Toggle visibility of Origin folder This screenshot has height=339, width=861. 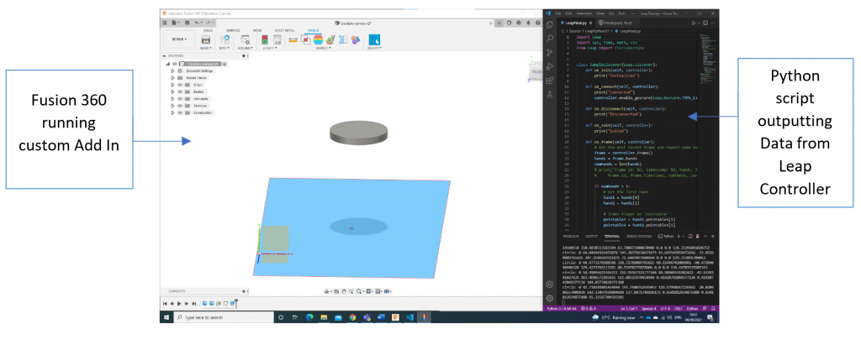[180, 85]
